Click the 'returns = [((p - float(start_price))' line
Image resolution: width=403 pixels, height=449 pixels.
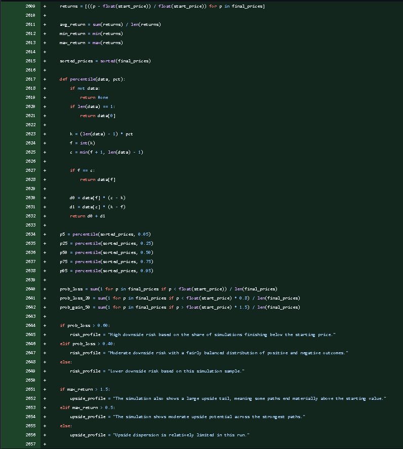coord(162,6)
